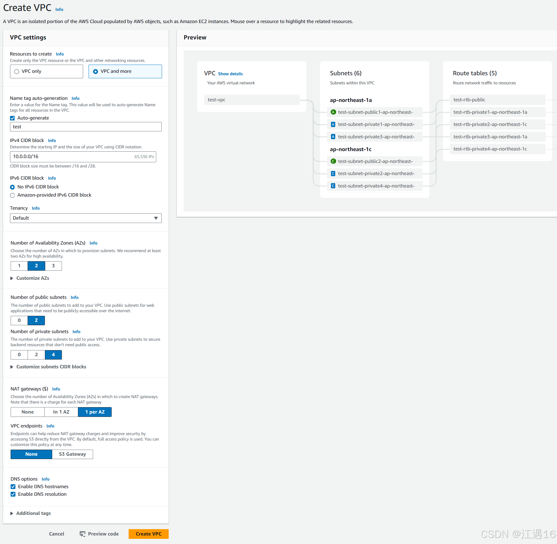557x544 pixels.
Task: Open the Info link for NAT gateways
Action: pyautogui.click(x=56, y=389)
